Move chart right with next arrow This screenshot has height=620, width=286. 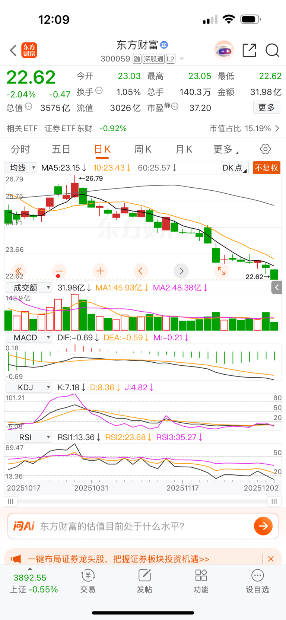click(181, 271)
